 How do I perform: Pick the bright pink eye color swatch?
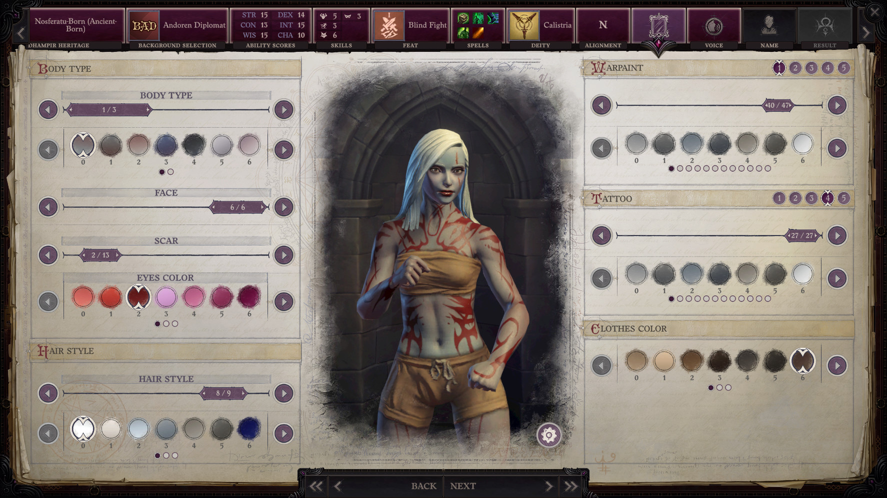pyautogui.click(x=166, y=297)
